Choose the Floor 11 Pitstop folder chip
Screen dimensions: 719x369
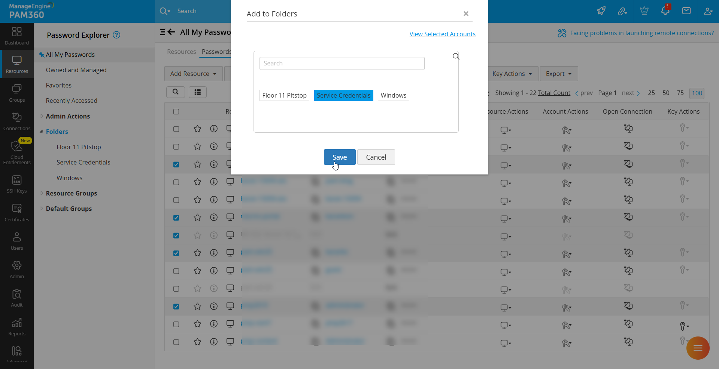(285, 95)
